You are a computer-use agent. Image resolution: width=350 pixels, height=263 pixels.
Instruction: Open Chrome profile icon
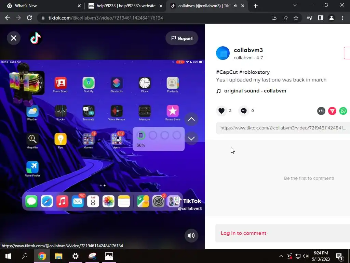pos(332,18)
